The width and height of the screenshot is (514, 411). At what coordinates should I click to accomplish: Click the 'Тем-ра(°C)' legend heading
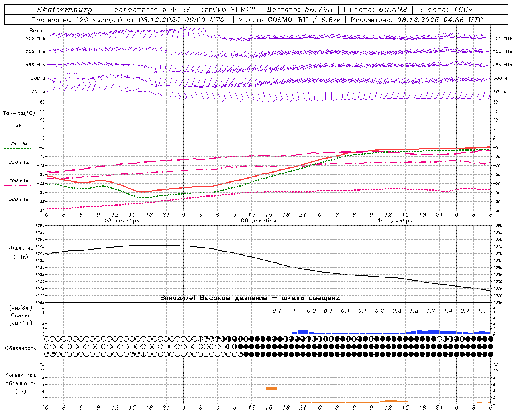coord(19,114)
